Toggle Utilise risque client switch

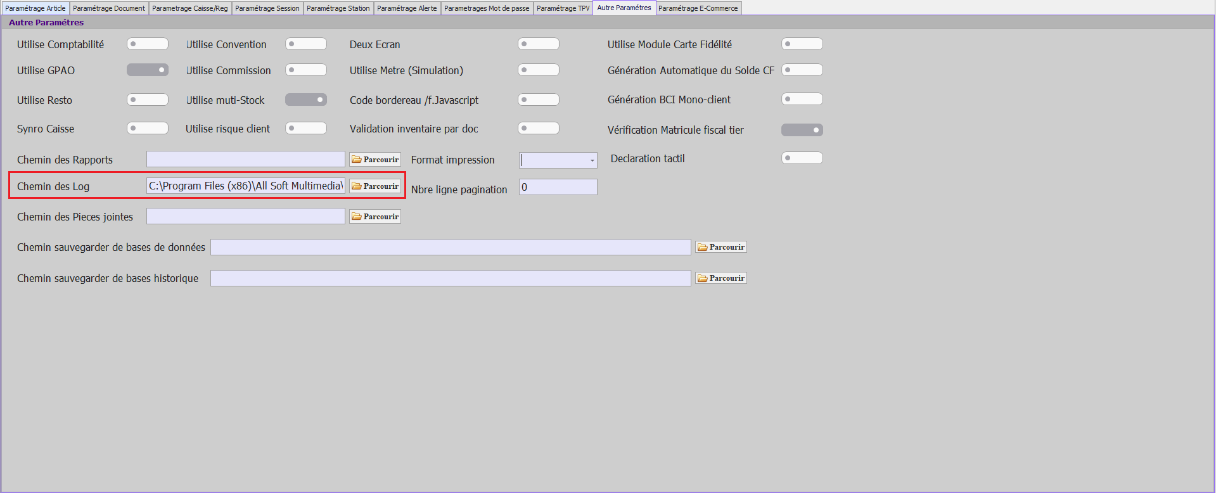(x=306, y=128)
